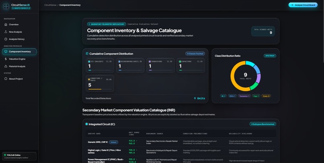Click the Power Management IC row name
Viewport: 324px width, 163px height.
106,161
